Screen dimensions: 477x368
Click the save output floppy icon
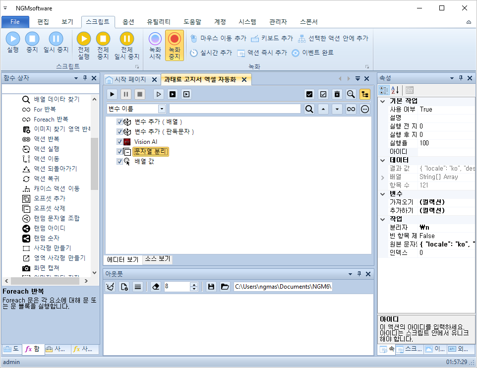coord(211,287)
